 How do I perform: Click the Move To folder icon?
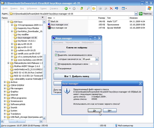[100, 8]
